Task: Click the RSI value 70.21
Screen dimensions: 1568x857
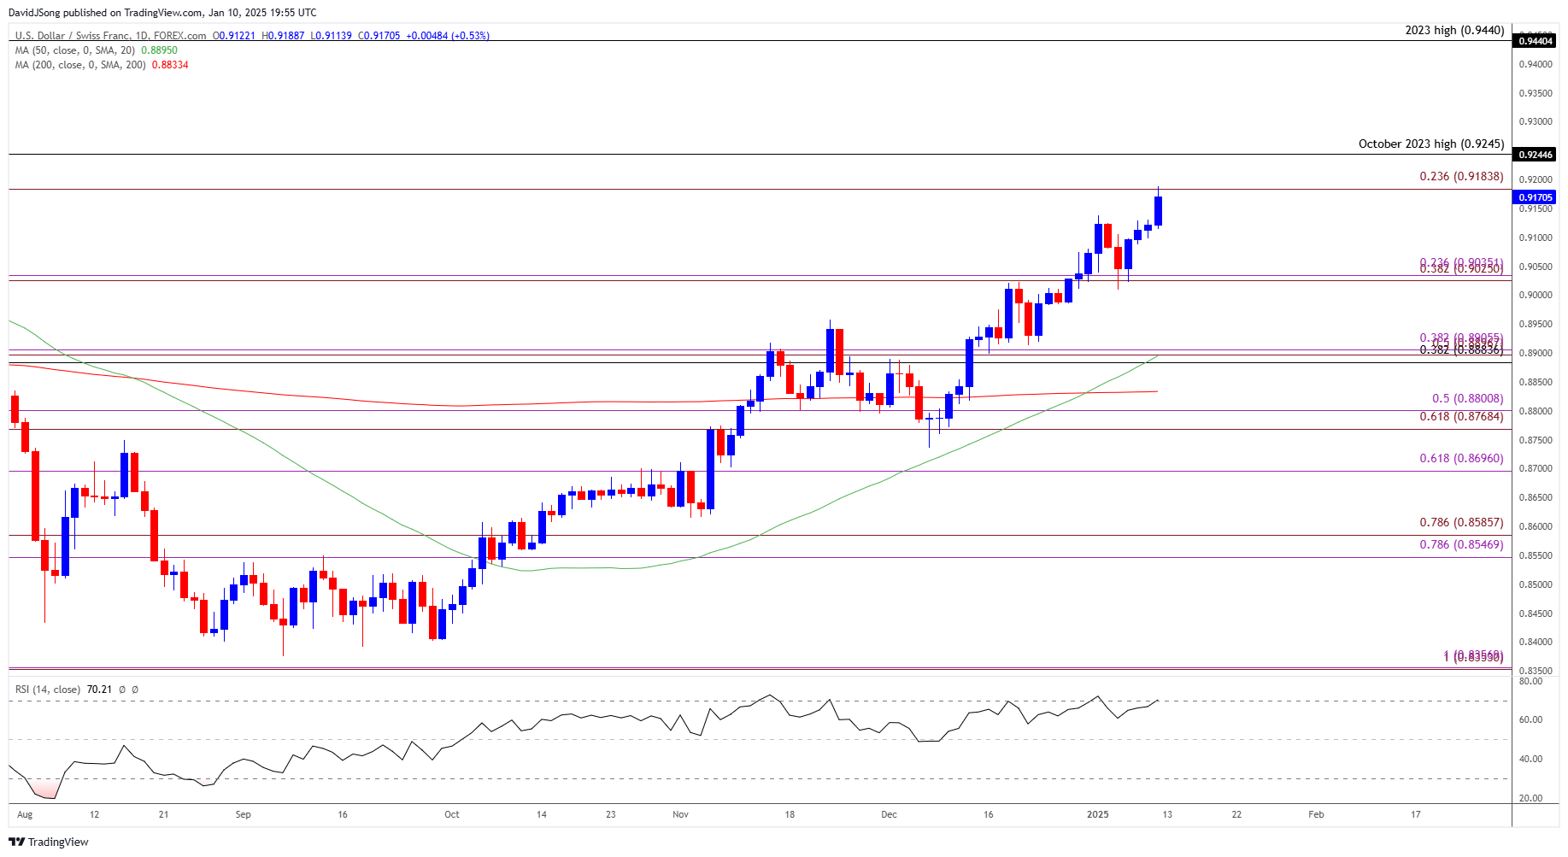Action: point(99,690)
